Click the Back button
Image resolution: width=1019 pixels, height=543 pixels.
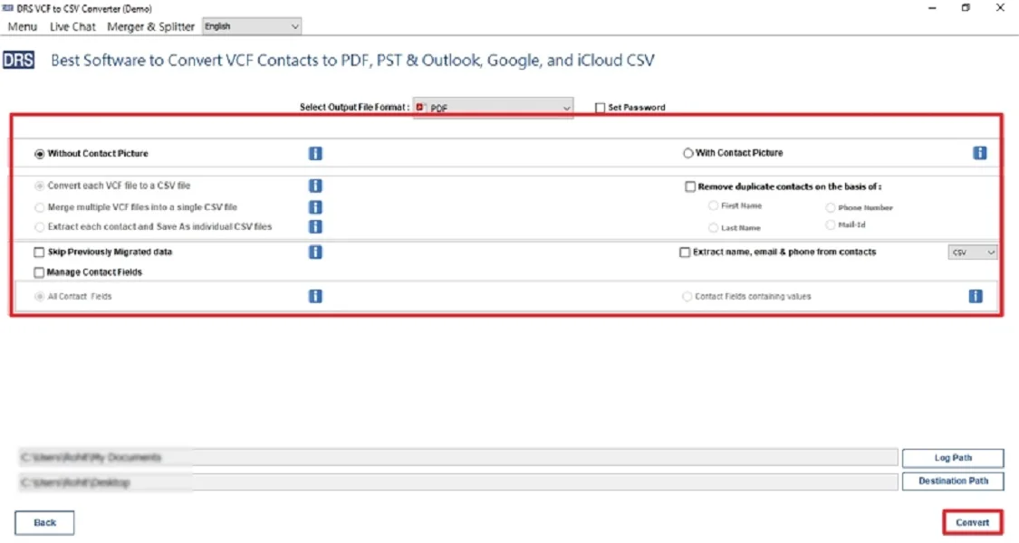[x=45, y=522]
